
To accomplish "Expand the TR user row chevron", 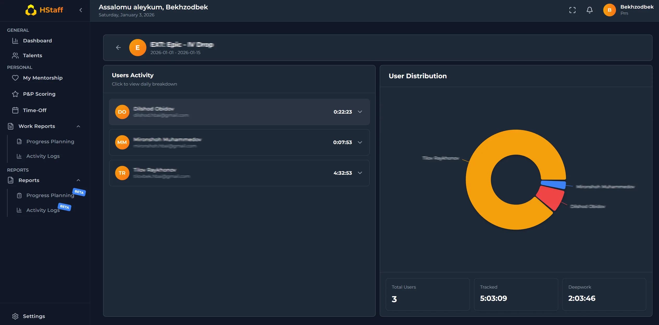I will tap(360, 173).
